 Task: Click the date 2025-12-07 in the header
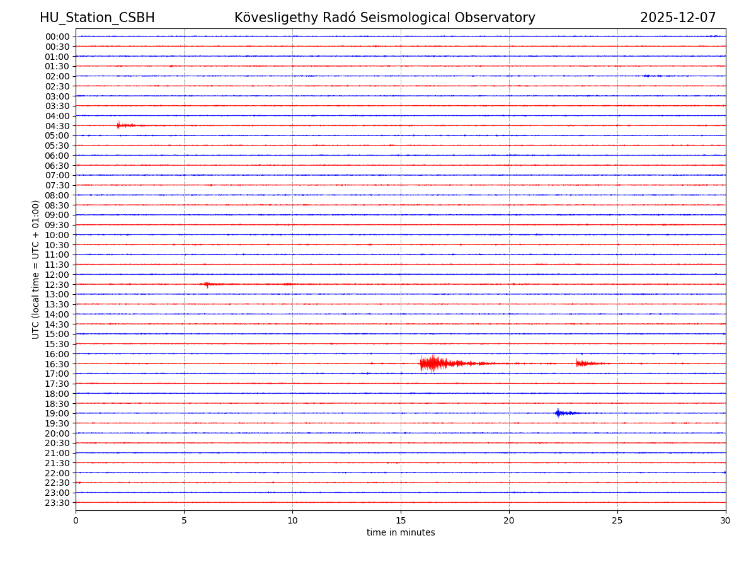point(678,18)
